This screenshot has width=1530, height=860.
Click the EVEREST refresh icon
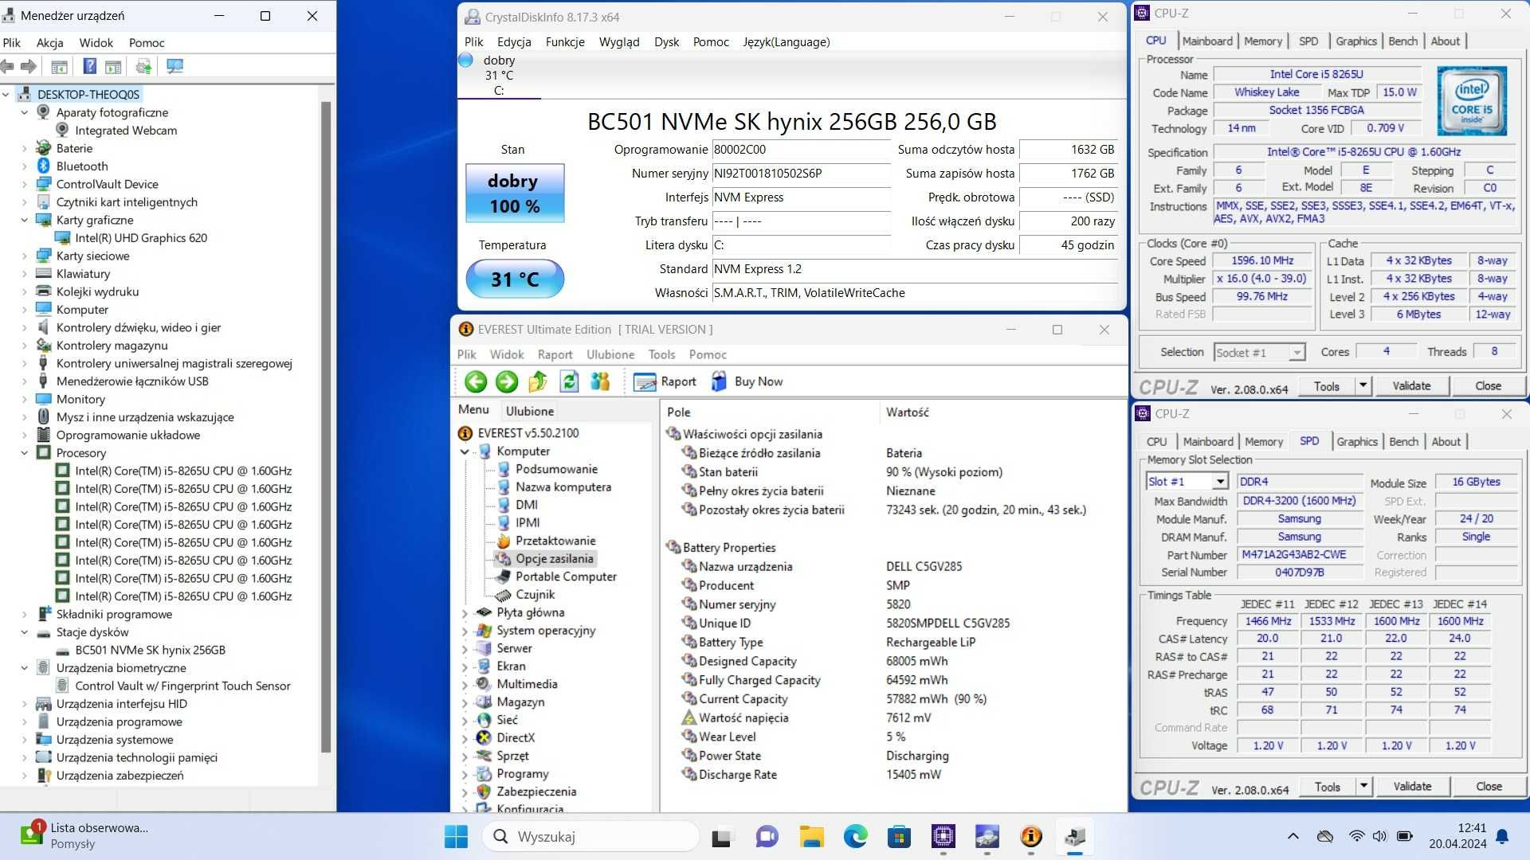click(x=569, y=382)
